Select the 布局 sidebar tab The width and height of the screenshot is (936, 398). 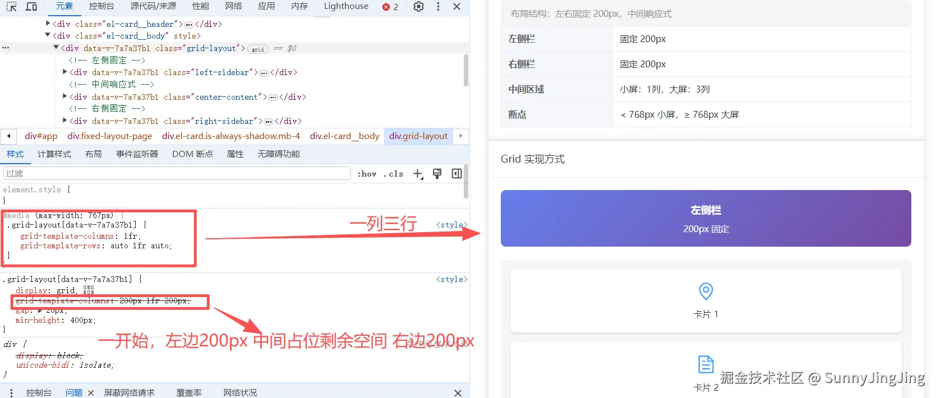[x=94, y=154]
